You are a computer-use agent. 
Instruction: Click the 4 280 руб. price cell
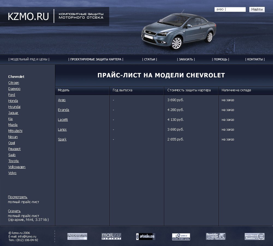pyautogui.click(x=176, y=110)
